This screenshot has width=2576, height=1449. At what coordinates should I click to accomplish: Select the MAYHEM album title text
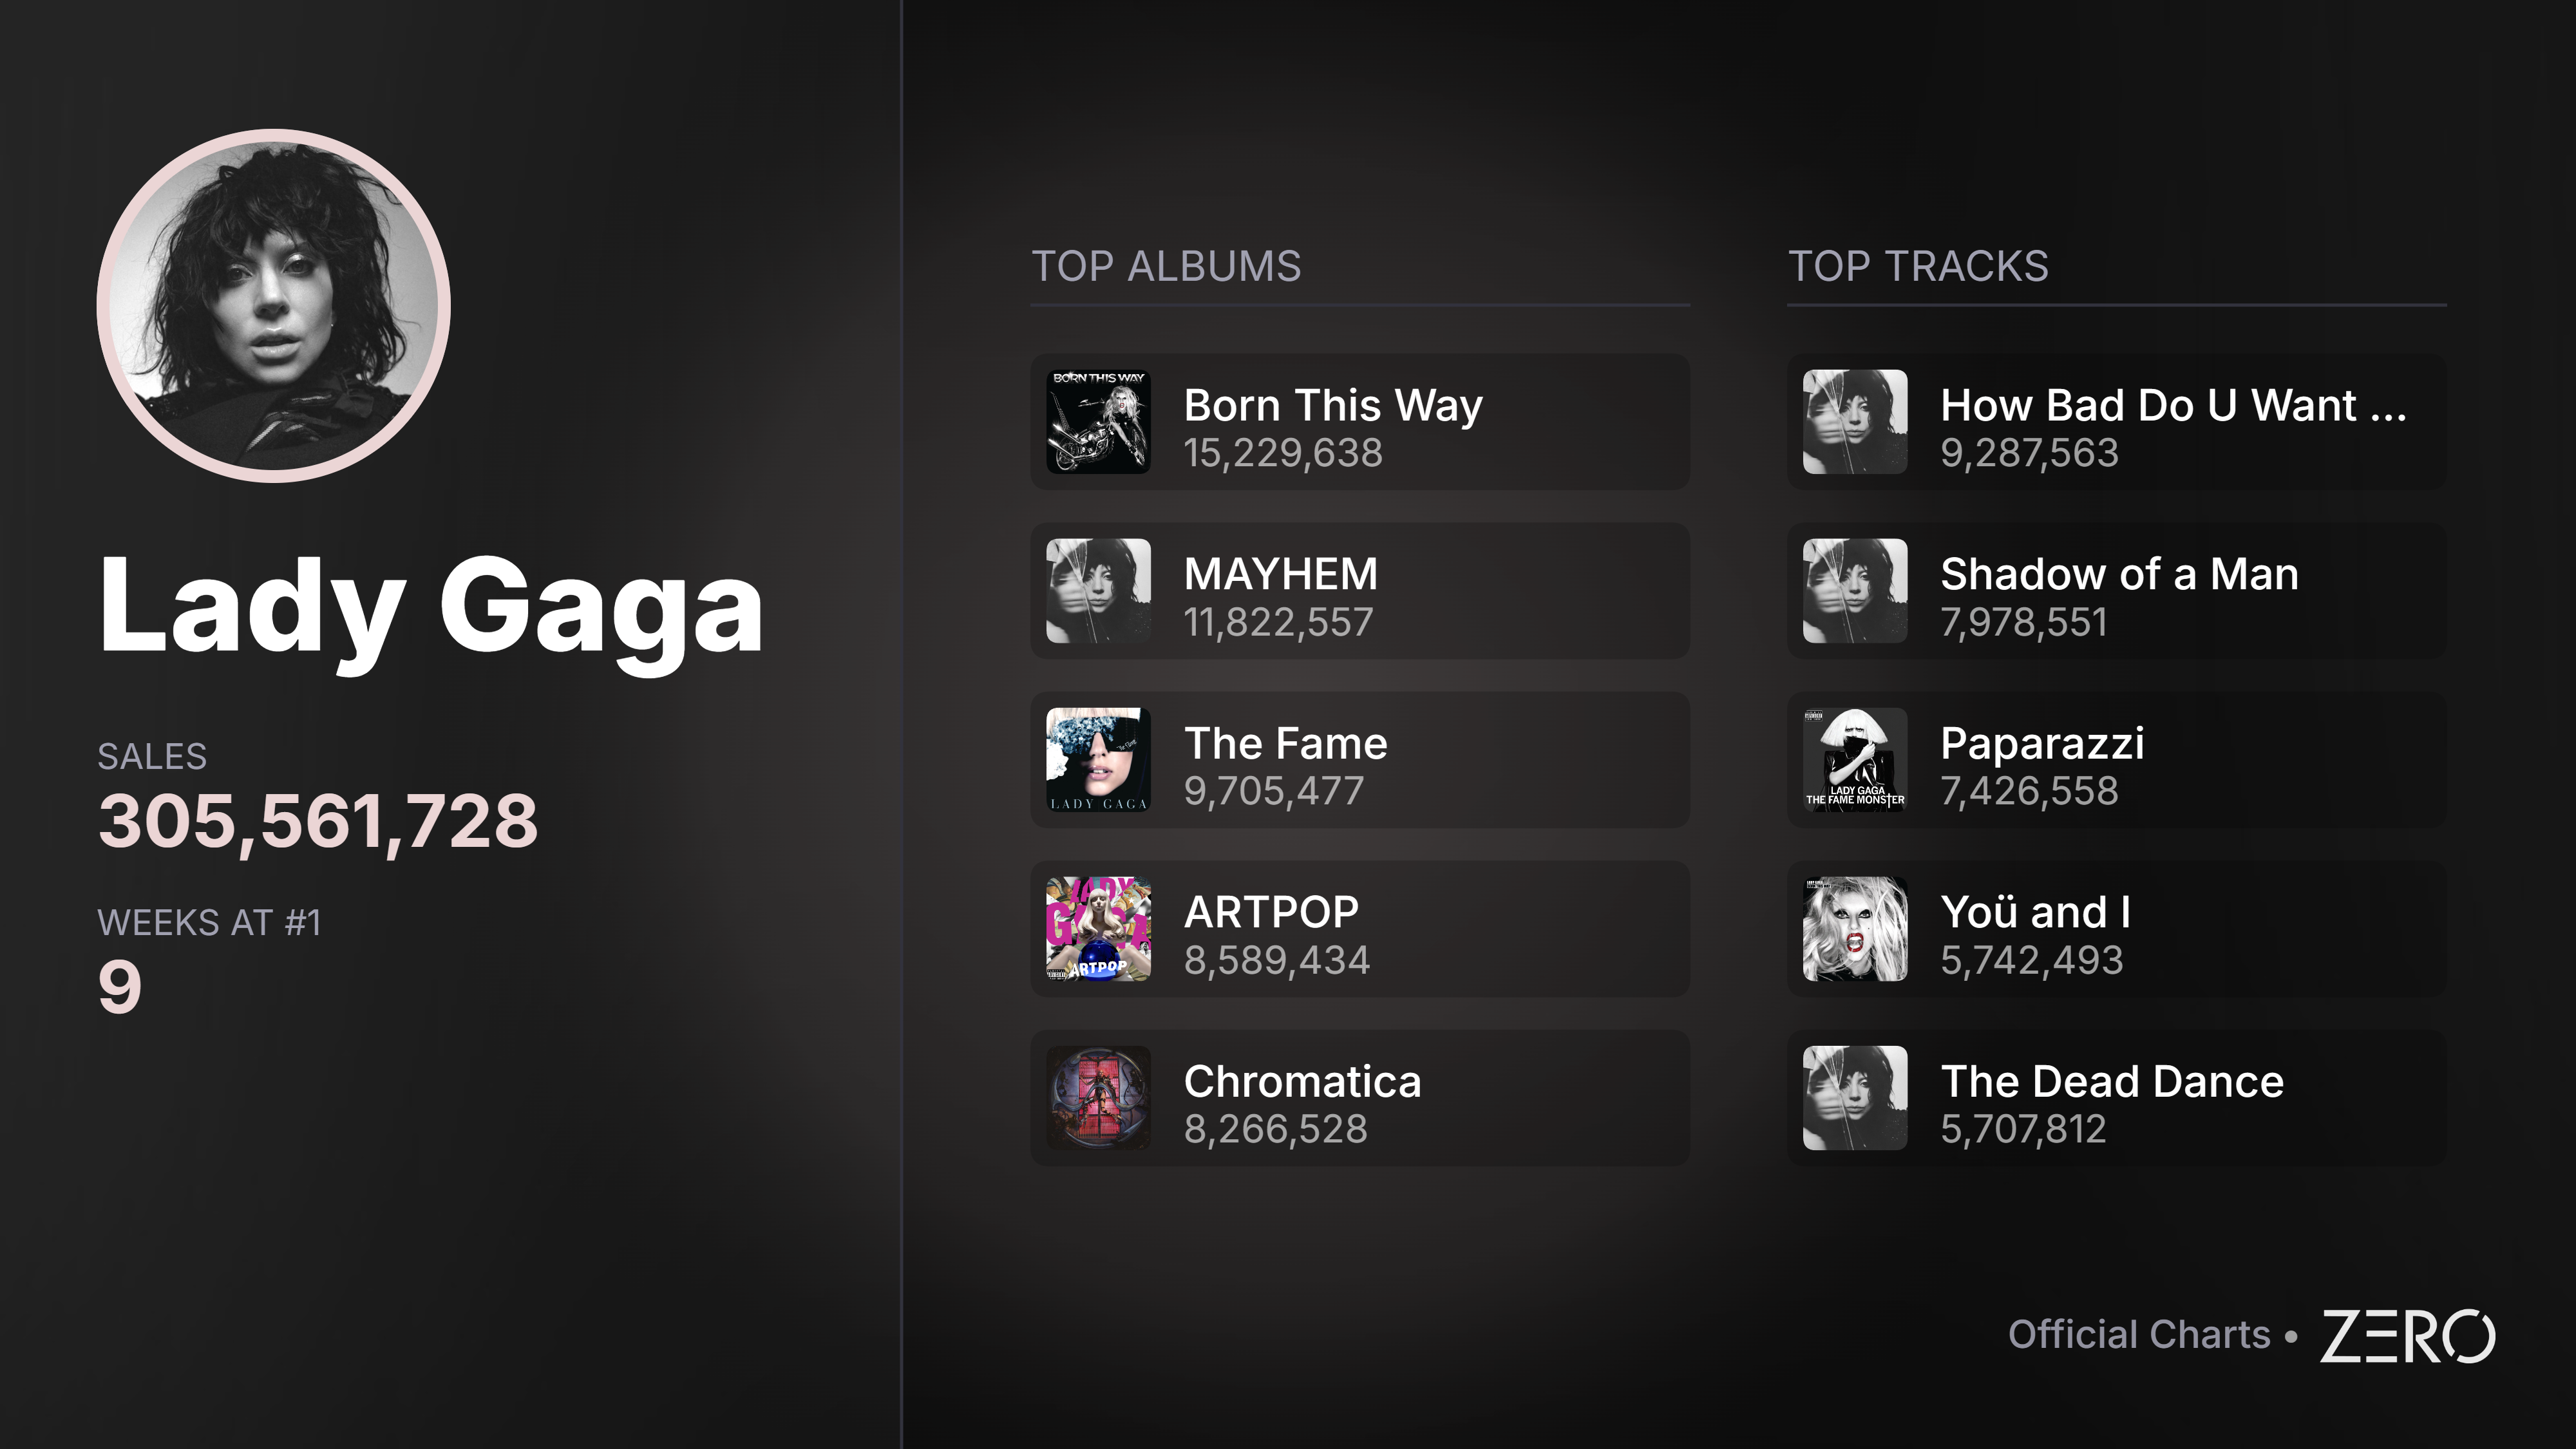pyautogui.click(x=1281, y=574)
